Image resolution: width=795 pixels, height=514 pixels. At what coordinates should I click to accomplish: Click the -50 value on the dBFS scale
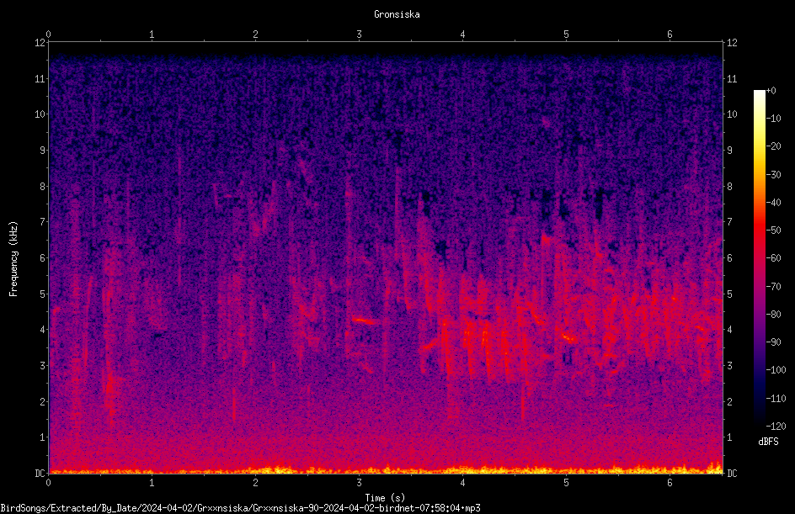point(774,230)
